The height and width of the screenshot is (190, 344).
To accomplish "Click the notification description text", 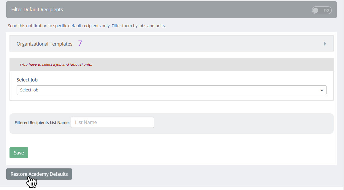I will 87,26.
